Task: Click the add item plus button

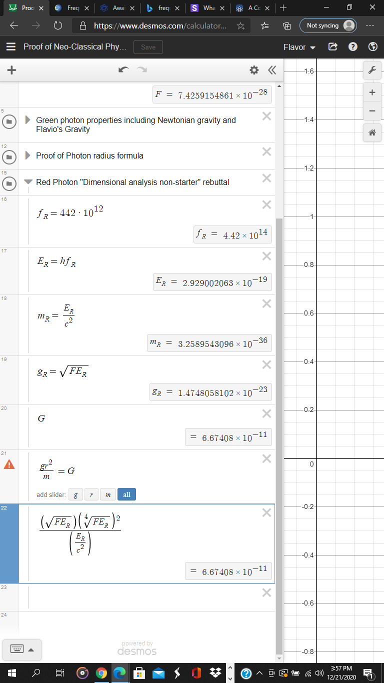Action: click(11, 70)
